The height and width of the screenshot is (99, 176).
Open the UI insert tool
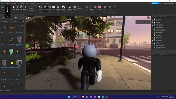coord(54,8)
